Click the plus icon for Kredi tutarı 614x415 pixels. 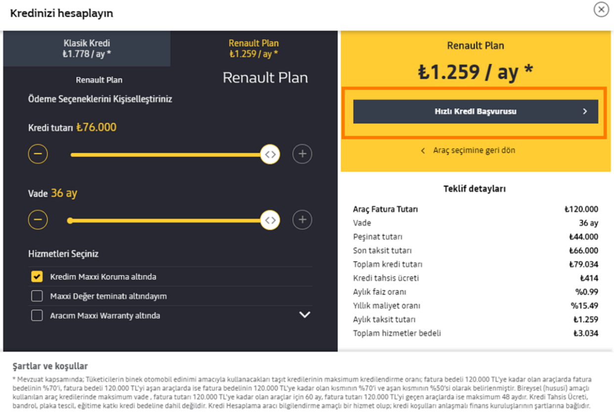(x=302, y=154)
